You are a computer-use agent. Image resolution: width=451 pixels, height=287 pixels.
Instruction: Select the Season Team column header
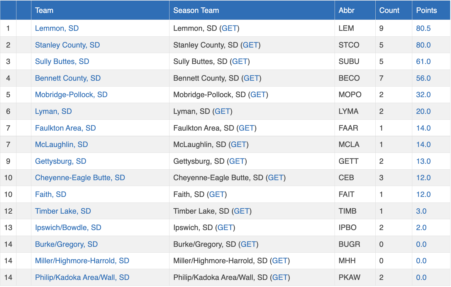pos(196,10)
